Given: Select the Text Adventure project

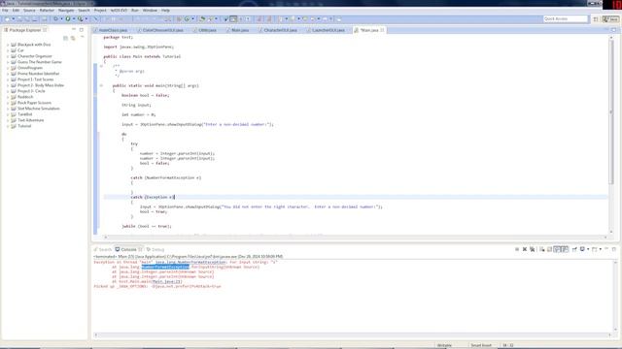Looking at the screenshot, I should tap(30, 120).
